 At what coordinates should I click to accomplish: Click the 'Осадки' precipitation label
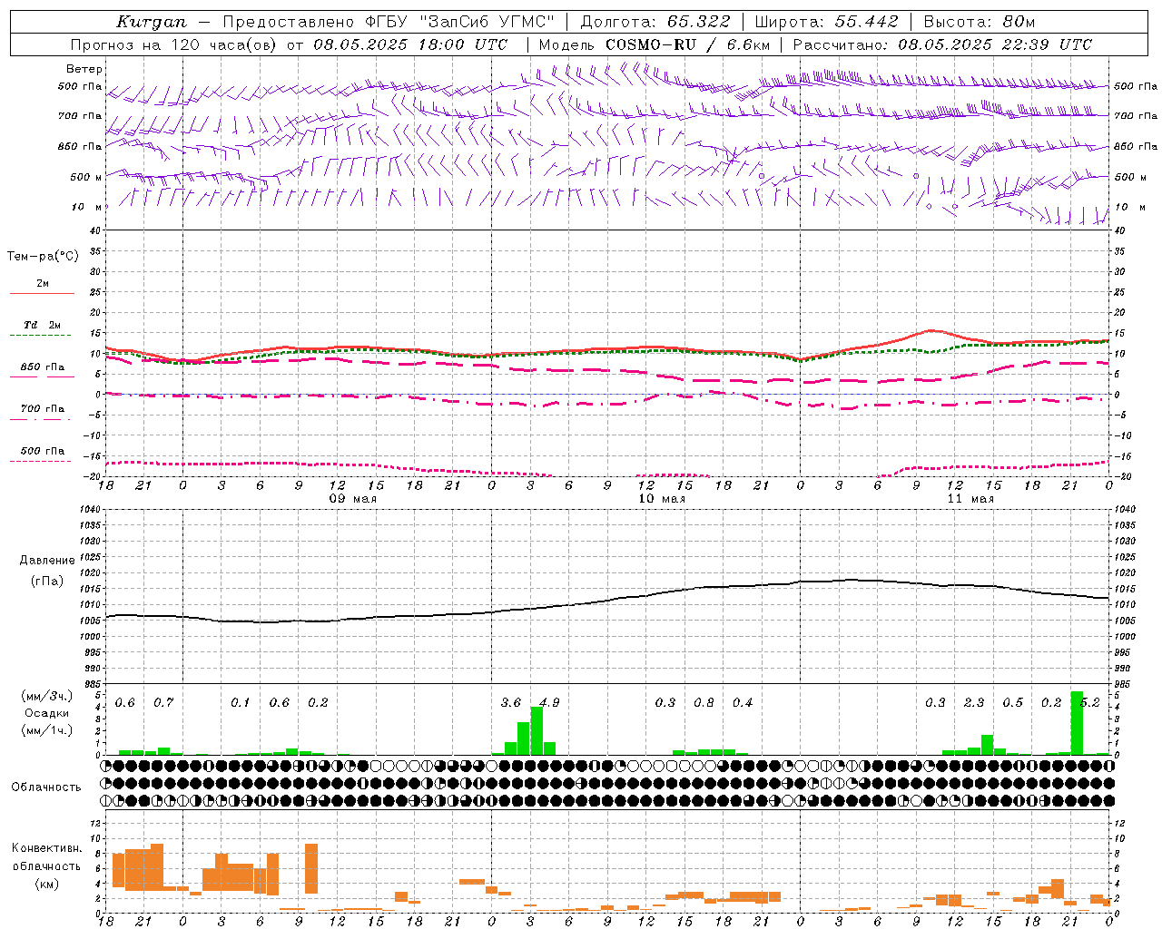tap(45, 713)
